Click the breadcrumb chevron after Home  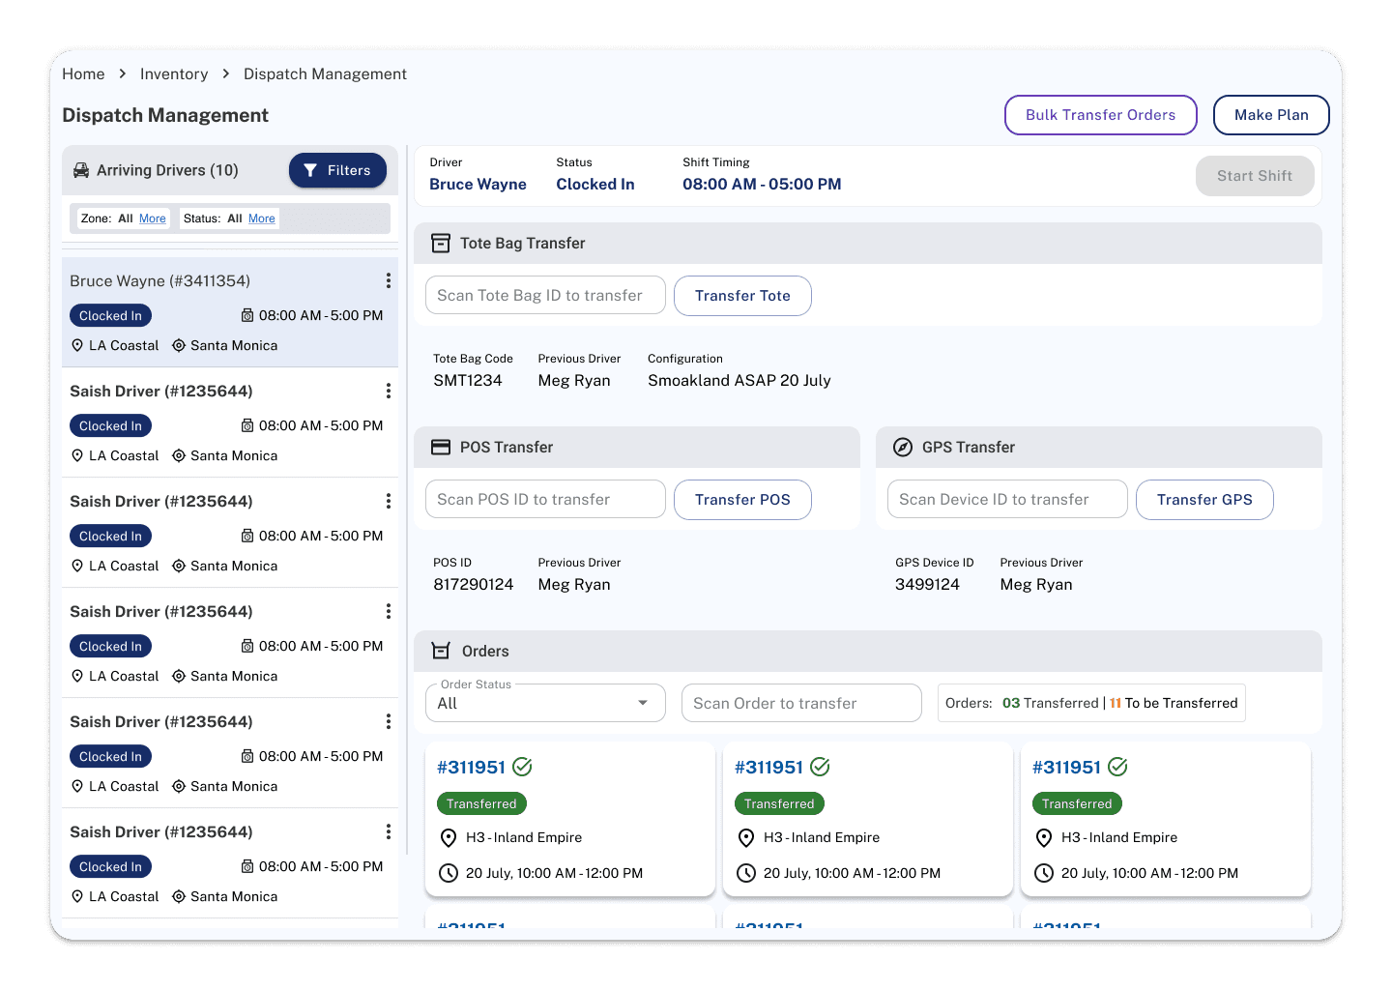(x=123, y=73)
